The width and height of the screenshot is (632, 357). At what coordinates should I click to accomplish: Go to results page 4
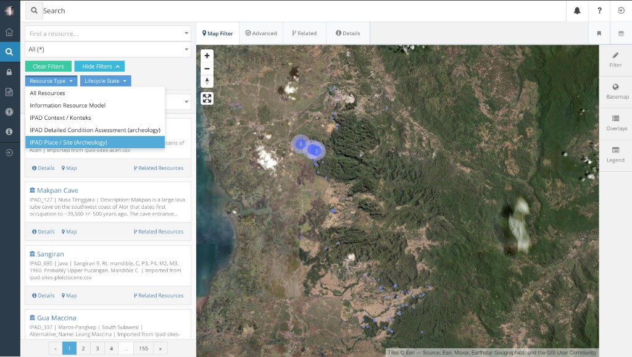pos(111,348)
